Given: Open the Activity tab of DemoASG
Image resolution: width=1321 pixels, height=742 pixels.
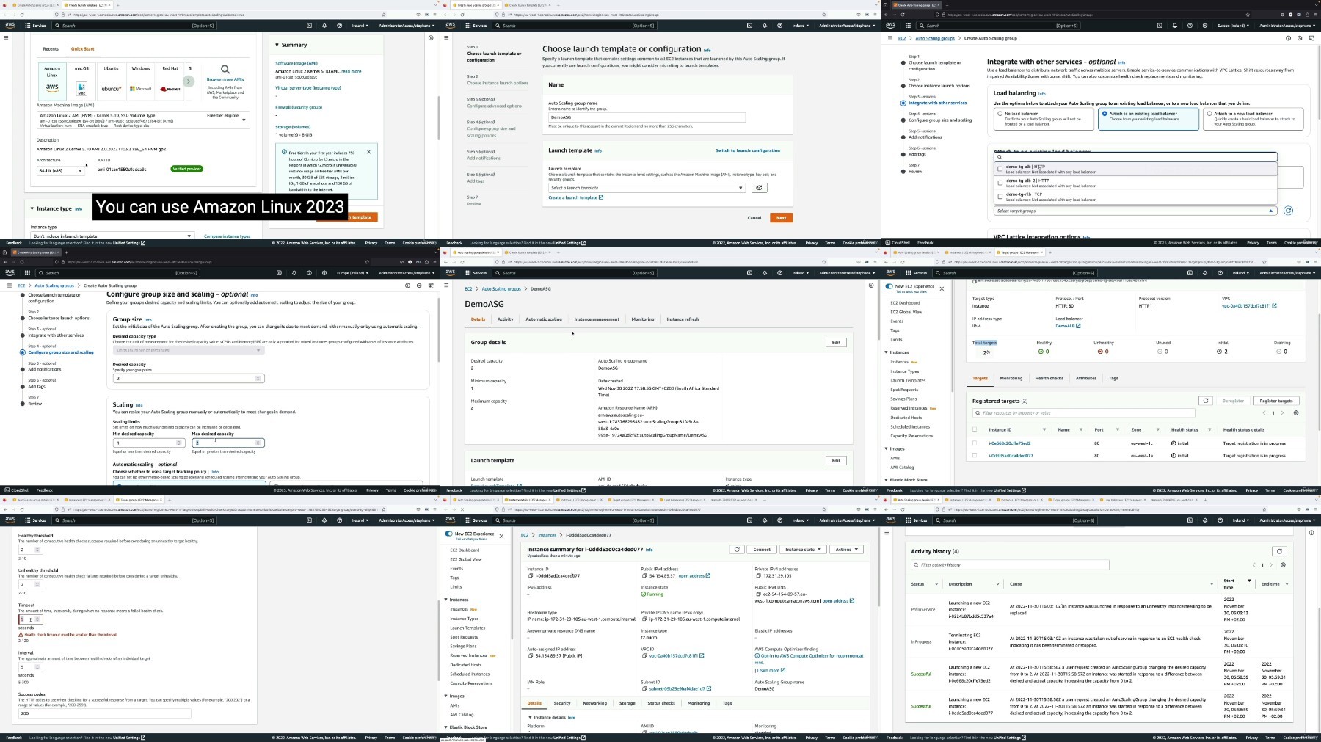Looking at the screenshot, I should [x=505, y=319].
